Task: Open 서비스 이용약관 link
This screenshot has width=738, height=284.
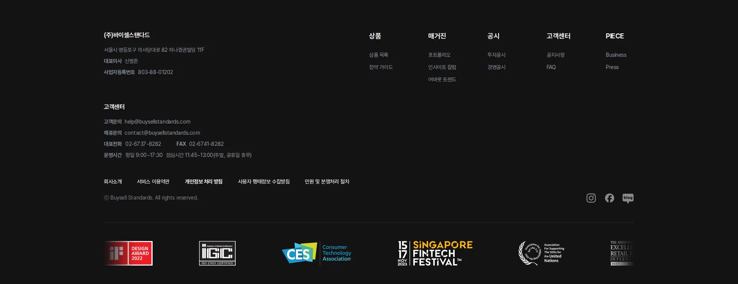Action: point(153,182)
